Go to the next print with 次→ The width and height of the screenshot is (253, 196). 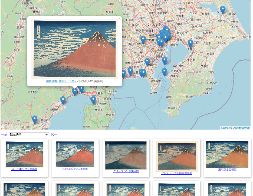pos(54,134)
